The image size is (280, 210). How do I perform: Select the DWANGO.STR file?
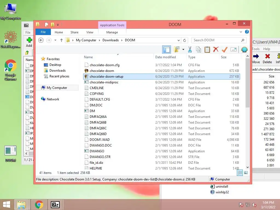[x=162, y=157]
